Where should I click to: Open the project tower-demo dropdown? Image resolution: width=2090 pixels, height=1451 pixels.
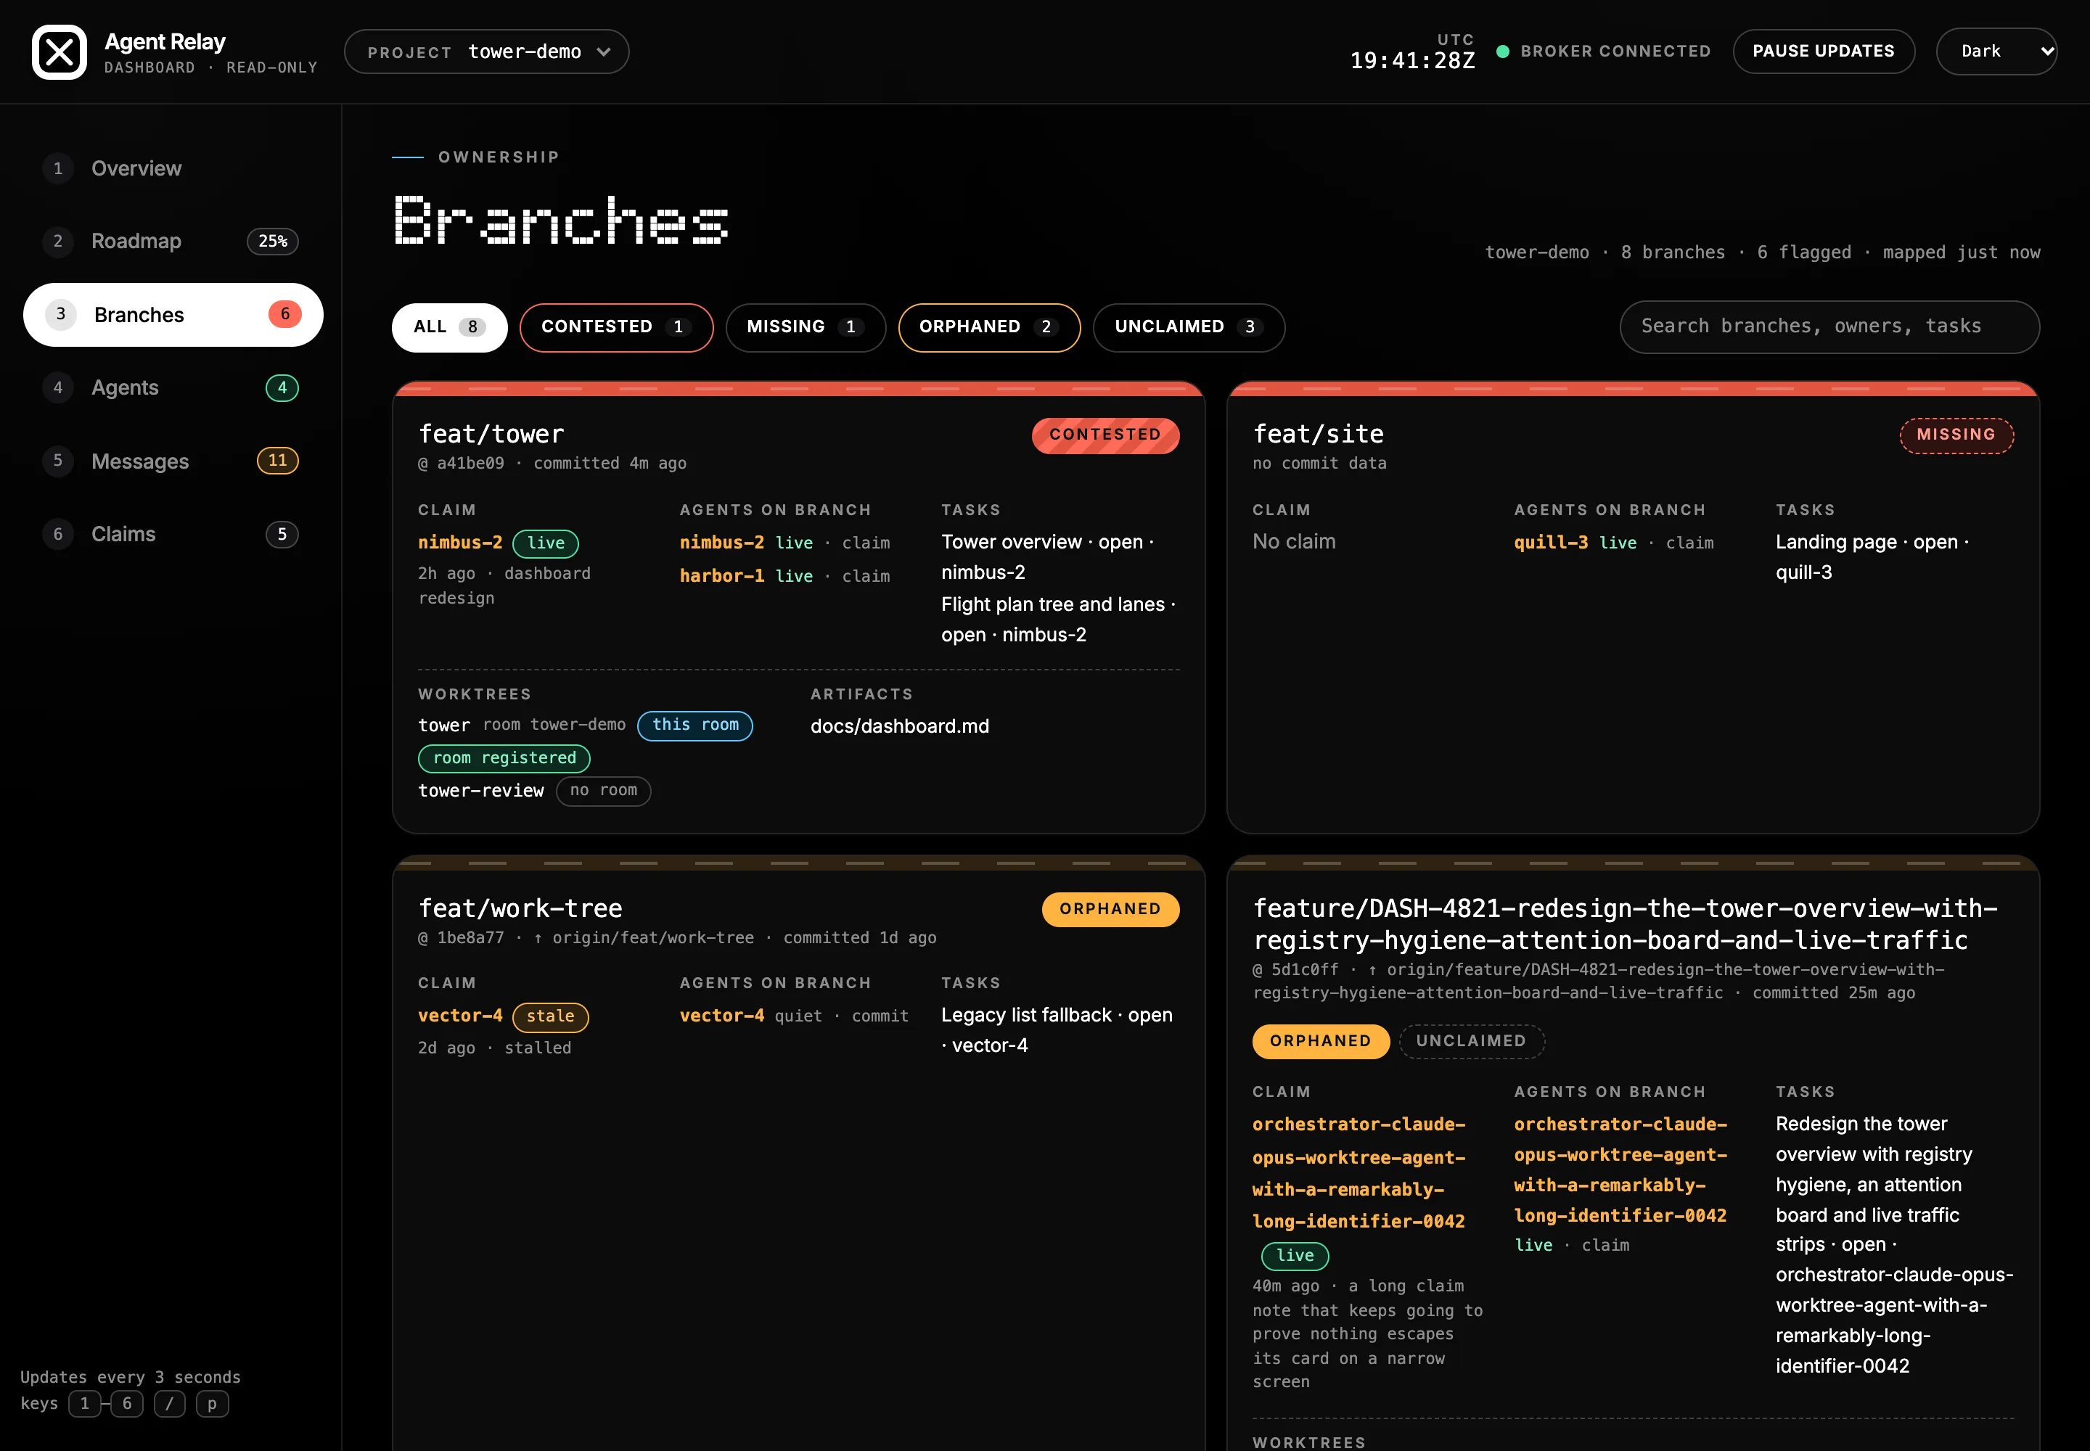tap(486, 52)
